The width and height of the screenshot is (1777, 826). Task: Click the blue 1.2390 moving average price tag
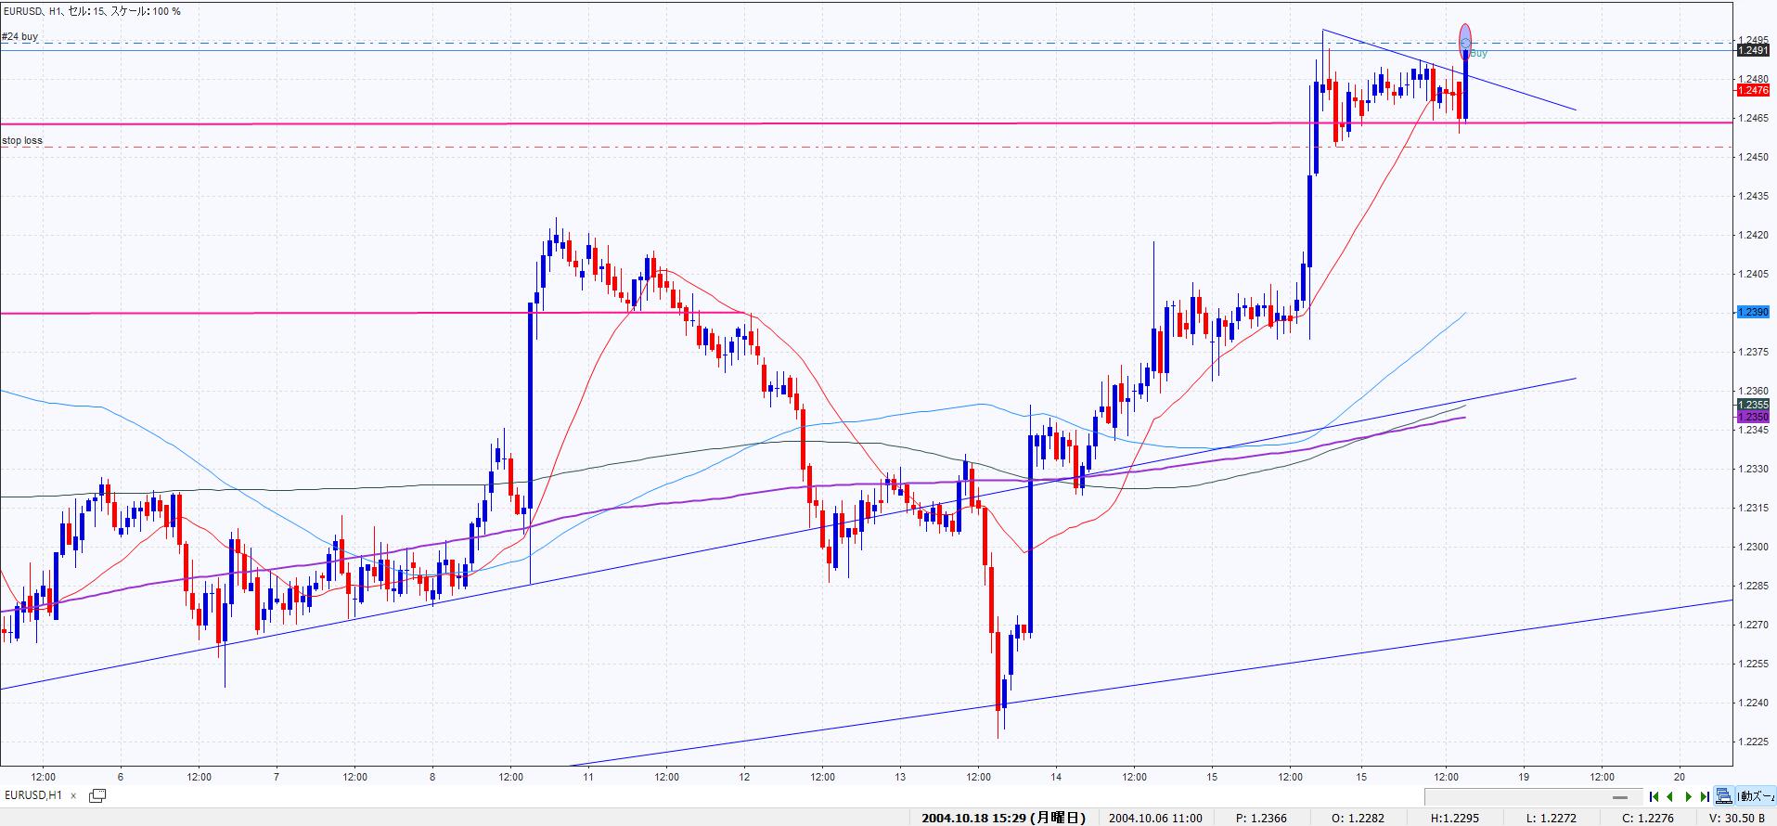(x=1753, y=313)
